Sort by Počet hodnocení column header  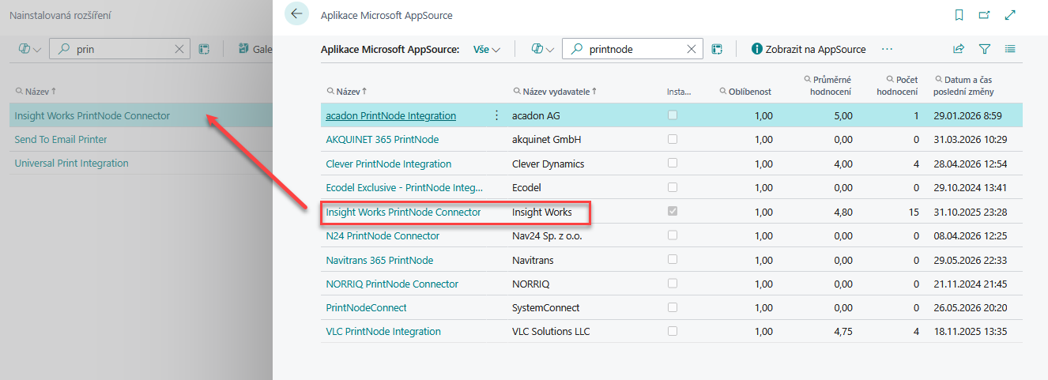pyautogui.click(x=897, y=85)
